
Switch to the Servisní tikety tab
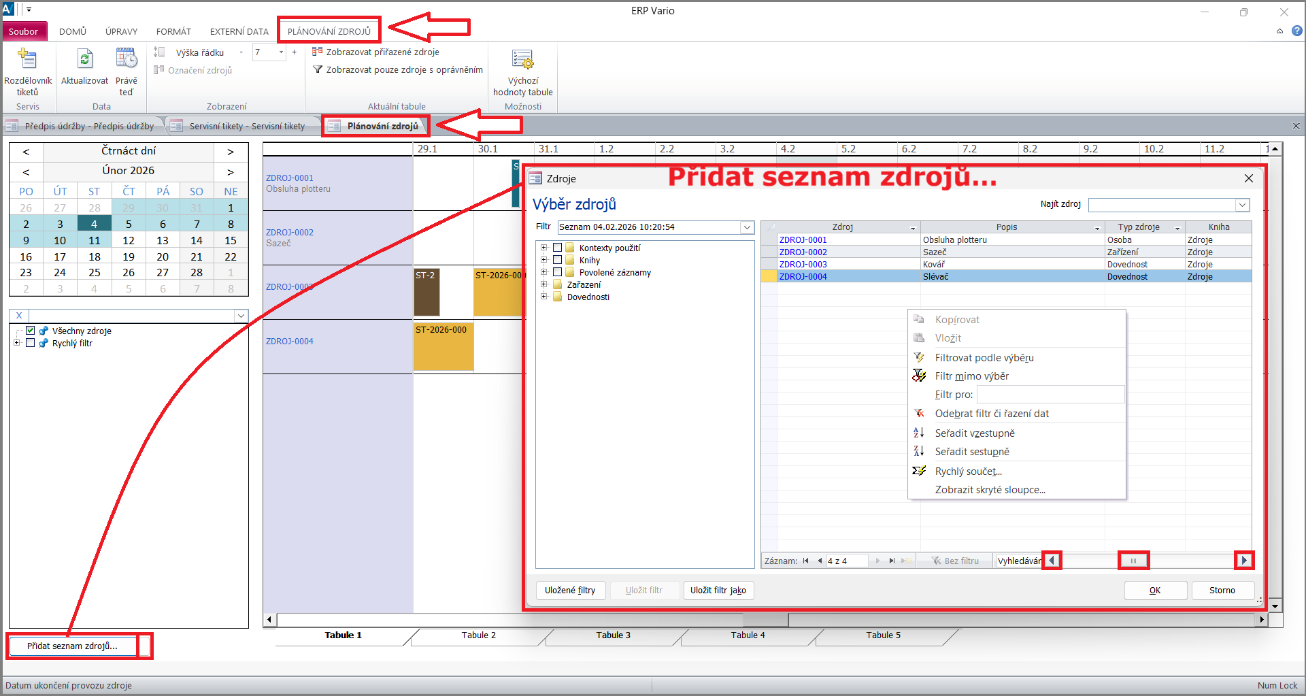[246, 126]
